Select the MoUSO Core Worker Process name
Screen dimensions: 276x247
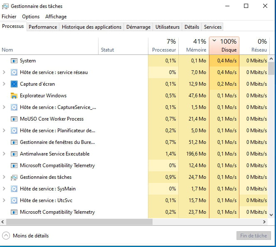(52, 119)
